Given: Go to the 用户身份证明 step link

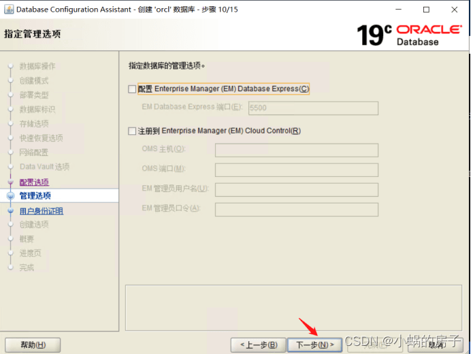Looking at the screenshot, I should click(x=41, y=211).
